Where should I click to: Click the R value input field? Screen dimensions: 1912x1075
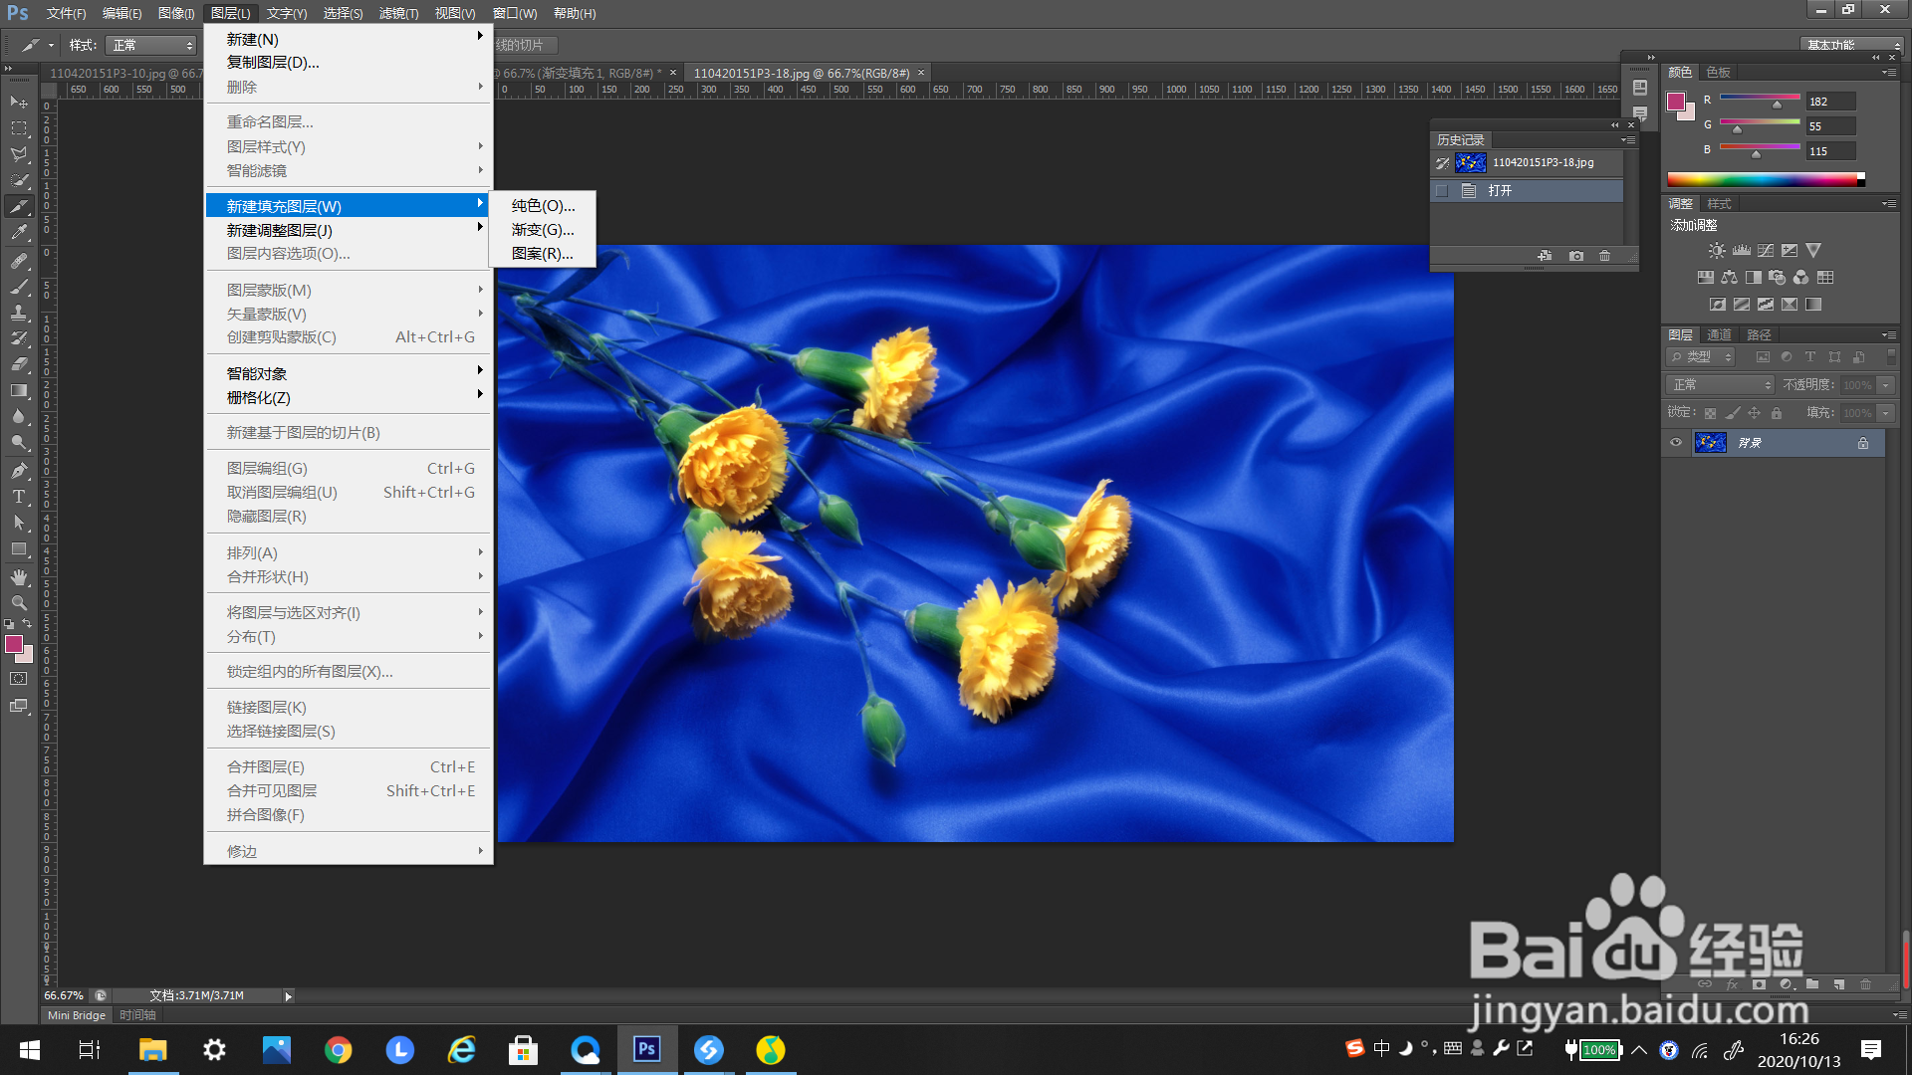1829,102
